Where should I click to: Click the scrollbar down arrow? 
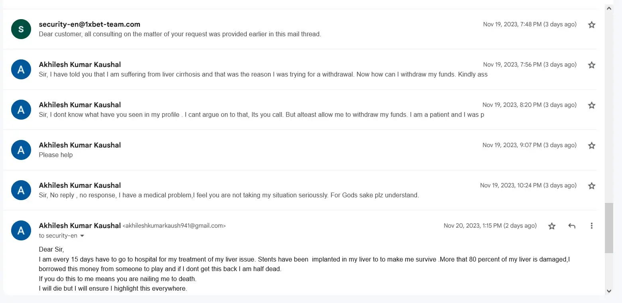[x=609, y=291]
